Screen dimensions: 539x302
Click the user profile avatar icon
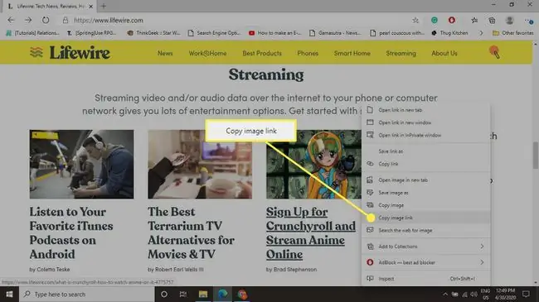509,20
